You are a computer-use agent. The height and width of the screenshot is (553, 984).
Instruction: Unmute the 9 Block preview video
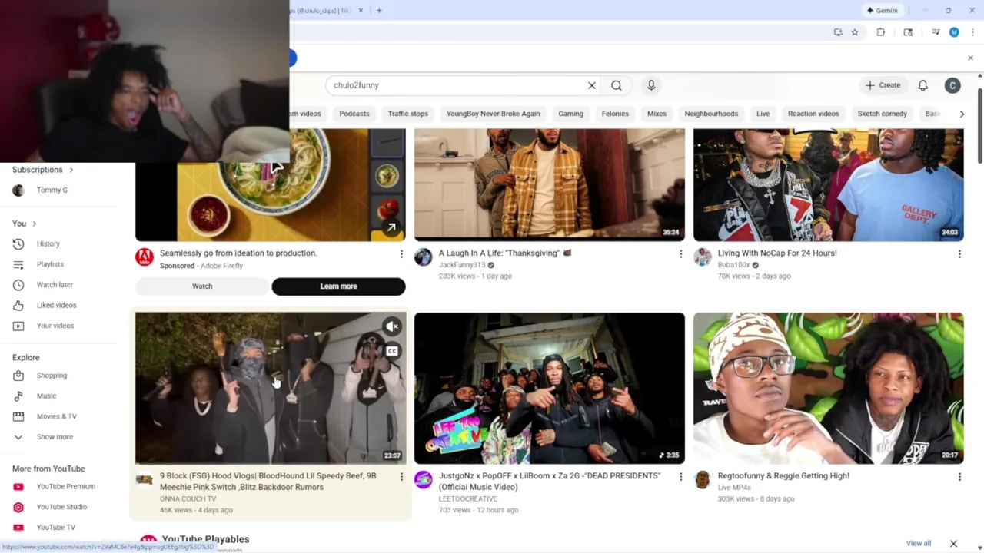pos(392,326)
